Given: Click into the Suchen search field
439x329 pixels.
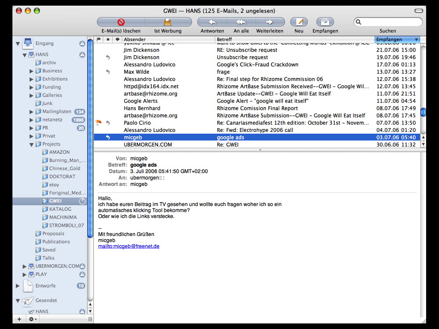Looking at the screenshot, I should point(391,22).
